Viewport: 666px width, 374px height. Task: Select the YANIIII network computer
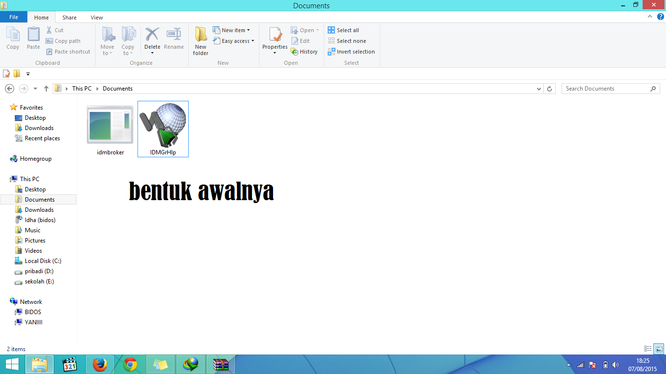click(x=34, y=322)
